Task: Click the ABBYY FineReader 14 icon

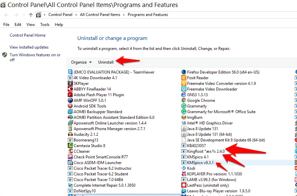Action: click(x=70, y=89)
